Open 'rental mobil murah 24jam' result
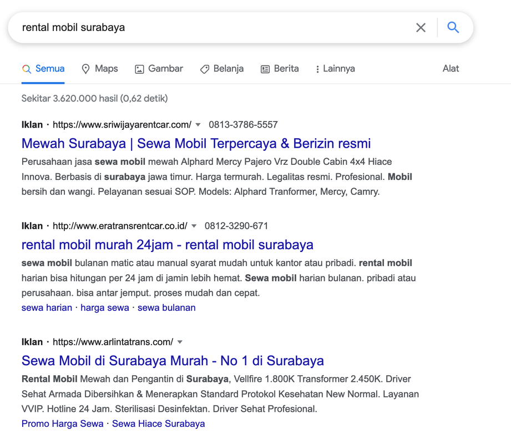The image size is (511, 444). pos(167,245)
